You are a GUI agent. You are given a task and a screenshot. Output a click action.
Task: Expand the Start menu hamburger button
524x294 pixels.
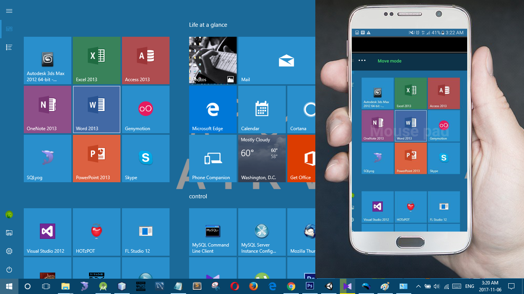pyautogui.click(x=9, y=11)
